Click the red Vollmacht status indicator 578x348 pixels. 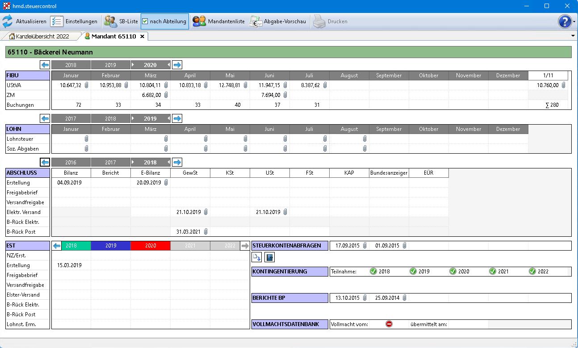pos(388,324)
